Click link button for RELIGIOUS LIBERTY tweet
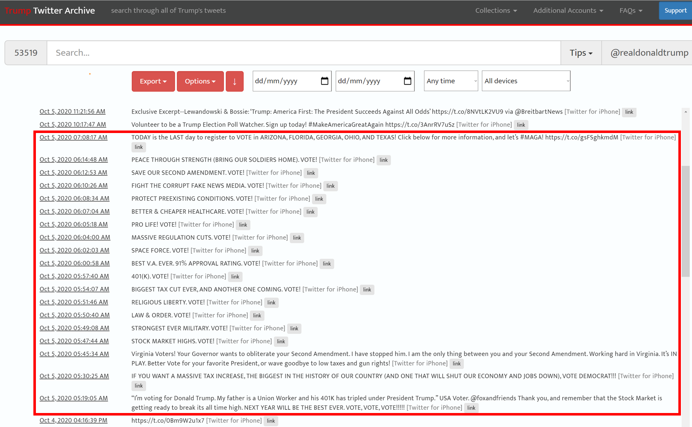692x427 pixels. 271,302
